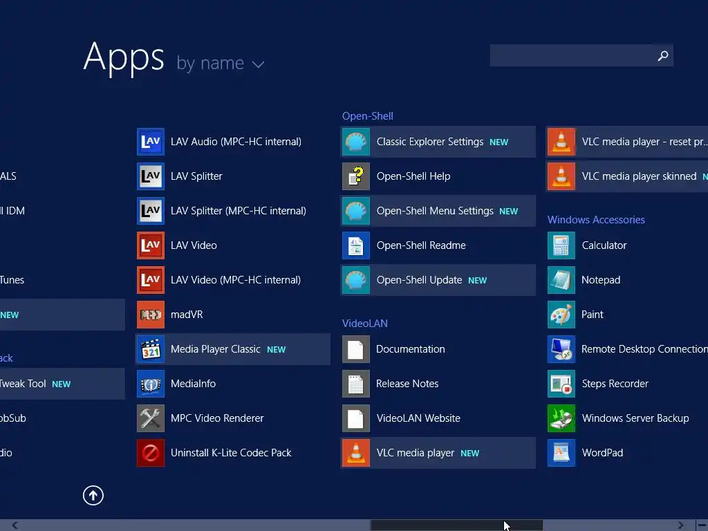The height and width of the screenshot is (531, 708).
Task: Open LAV Audio (MPC-HC internal) icon
Action: (150, 142)
